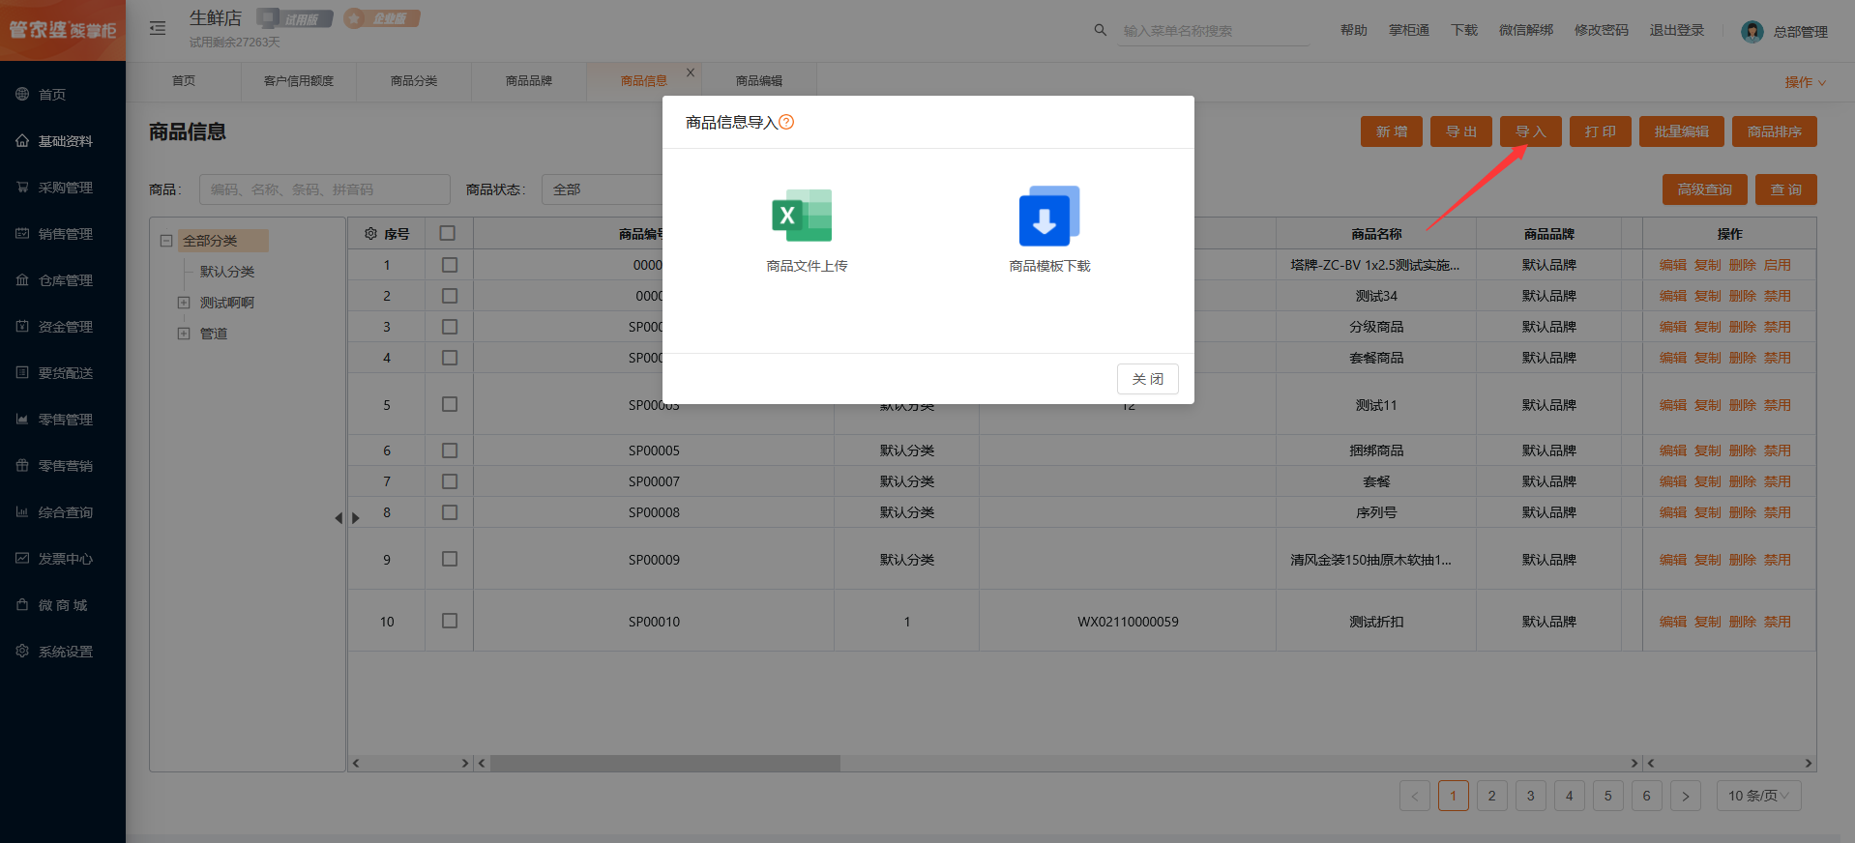The height and width of the screenshot is (843, 1855).
Task: Check the checkbox for SP00005 row
Action: [450, 450]
